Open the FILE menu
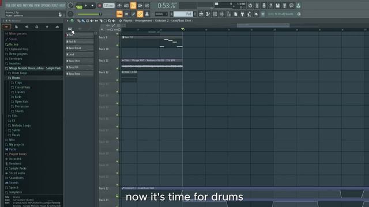 tap(7, 5)
